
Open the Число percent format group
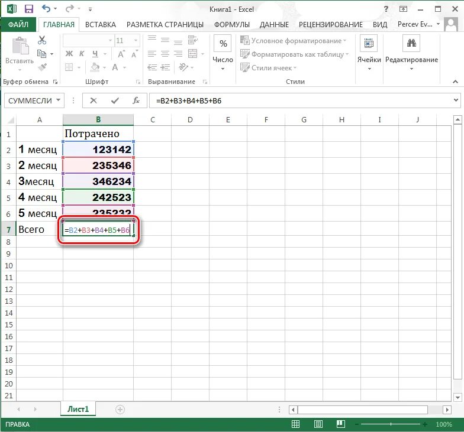[223, 53]
